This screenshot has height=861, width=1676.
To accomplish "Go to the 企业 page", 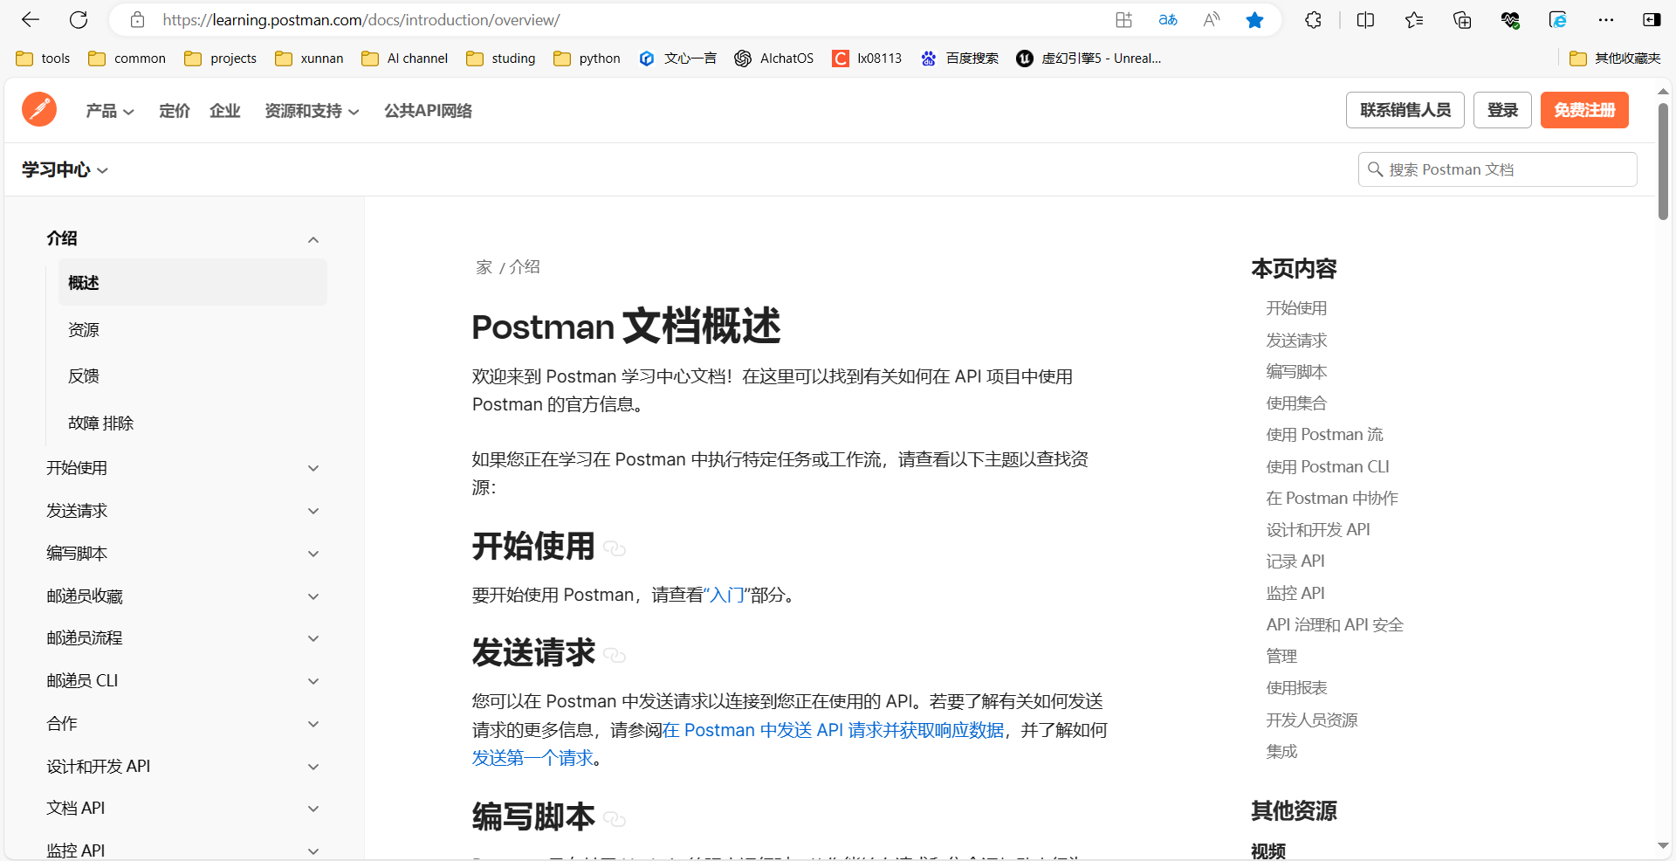I will [224, 111].
